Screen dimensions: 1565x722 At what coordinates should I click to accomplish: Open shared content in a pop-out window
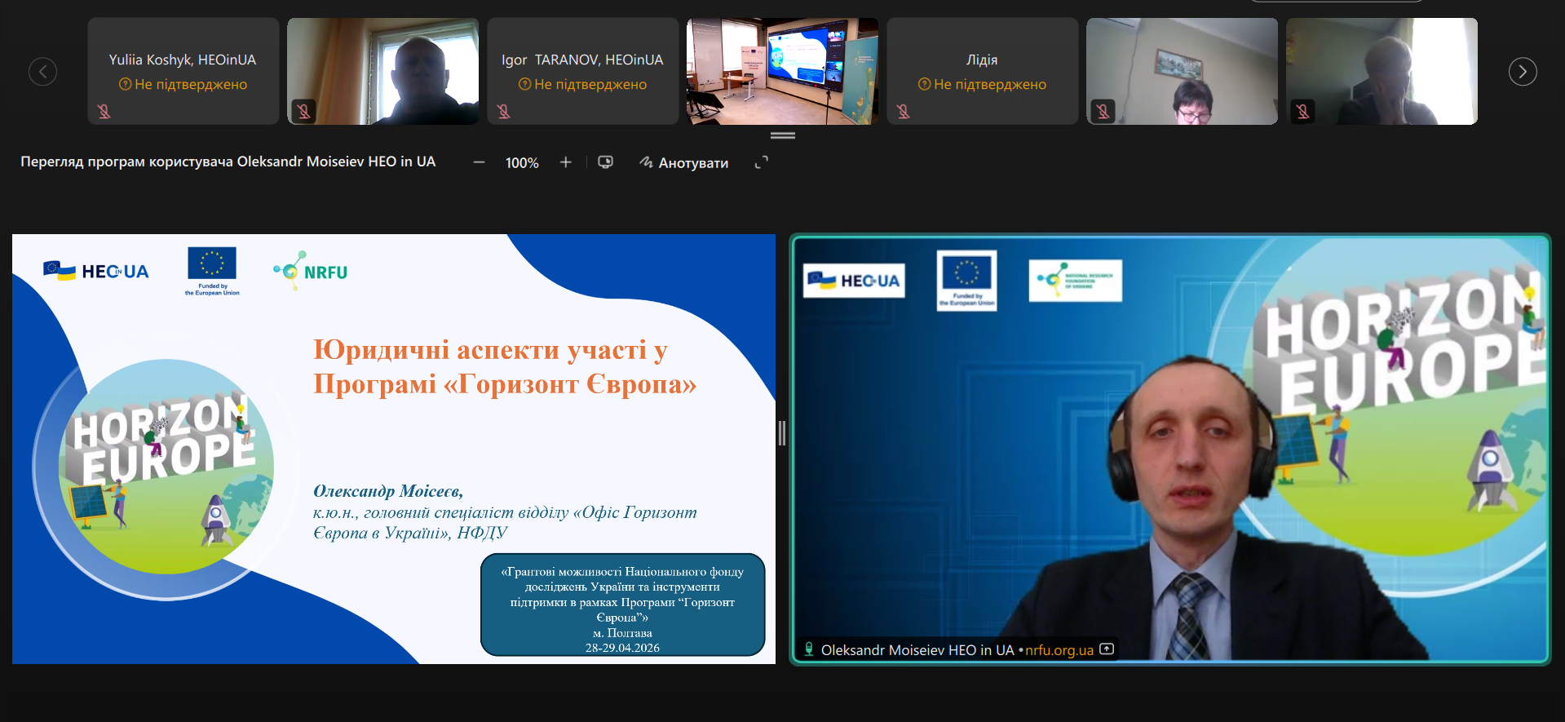(x=761, y=162)
